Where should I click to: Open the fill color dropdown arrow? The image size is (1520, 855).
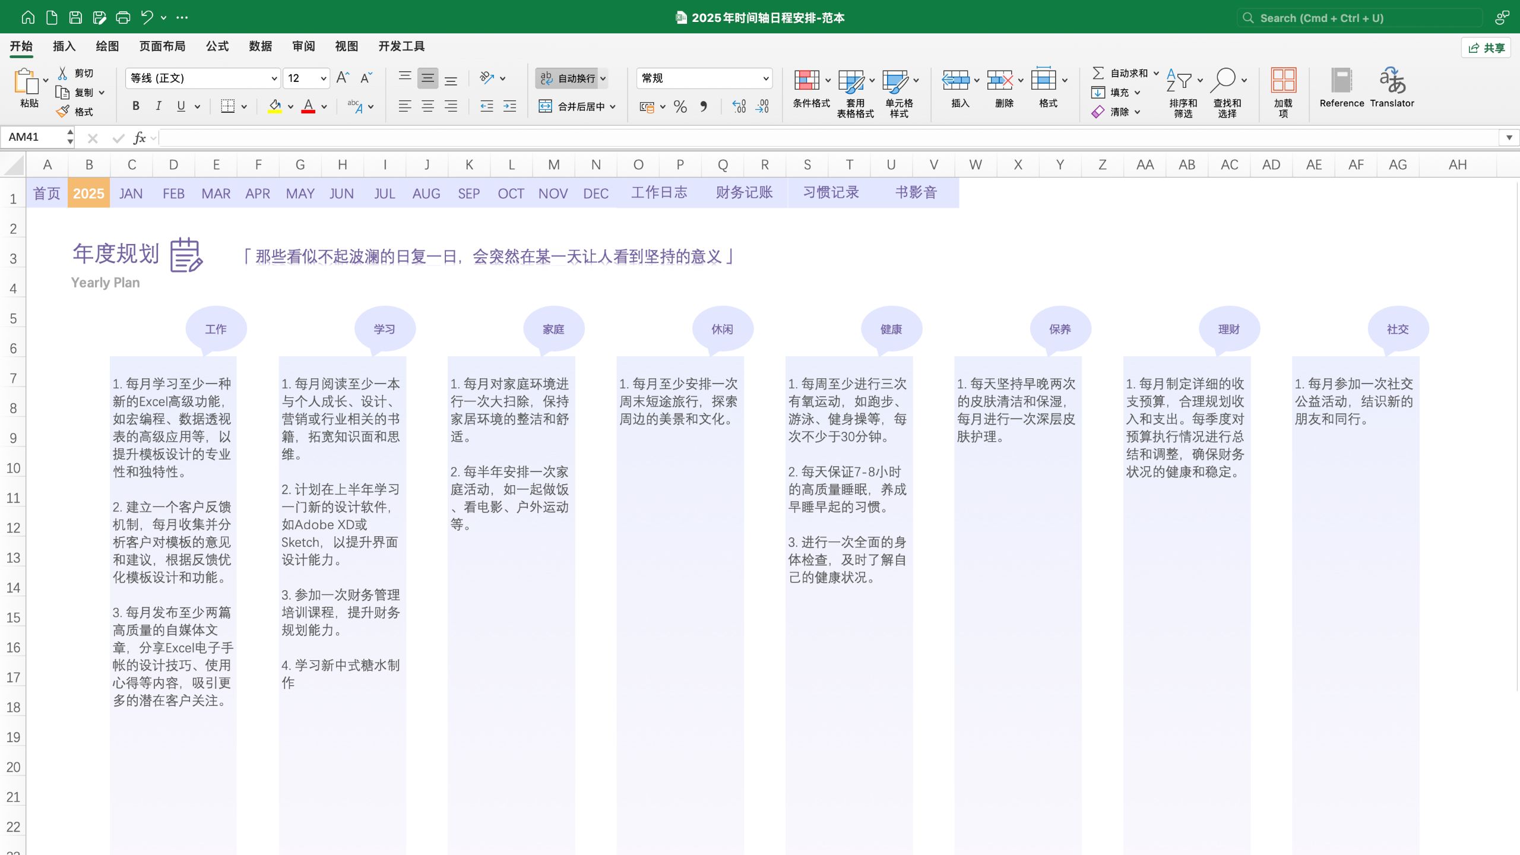click(289, 106)
